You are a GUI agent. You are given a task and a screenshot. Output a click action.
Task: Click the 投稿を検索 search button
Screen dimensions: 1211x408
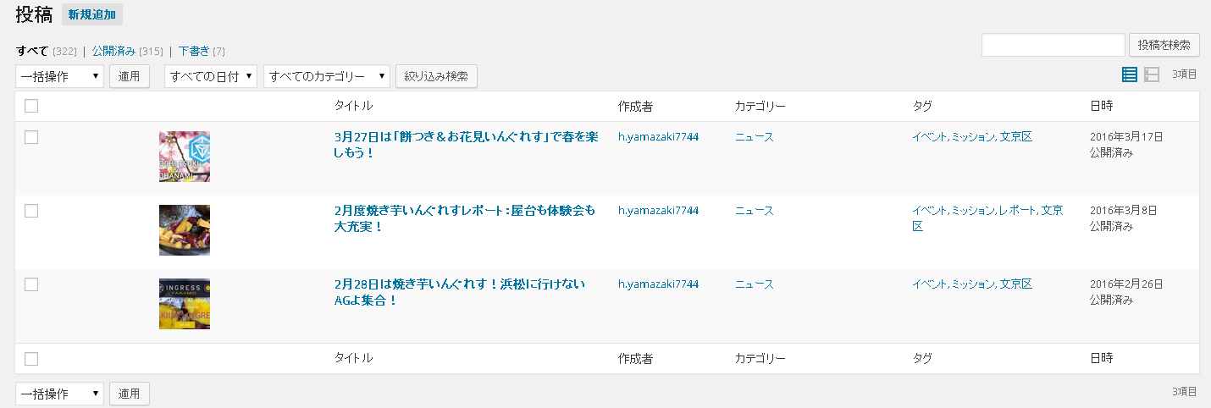1164,45
